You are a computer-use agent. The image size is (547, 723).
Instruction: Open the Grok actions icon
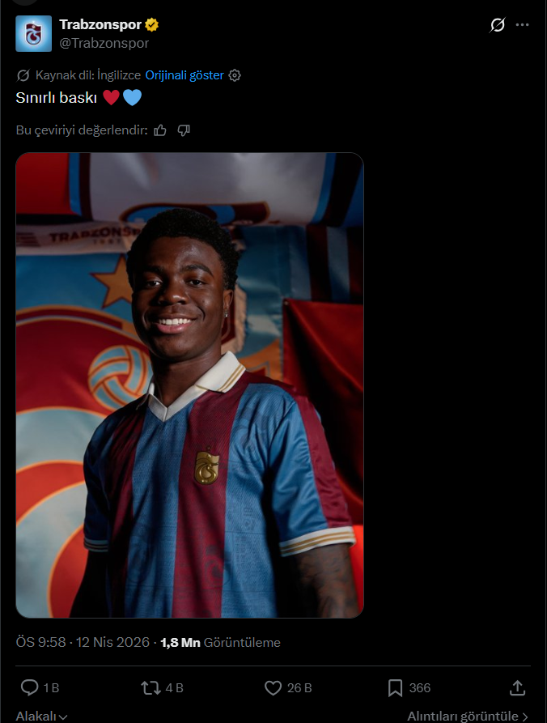(498, 25)
